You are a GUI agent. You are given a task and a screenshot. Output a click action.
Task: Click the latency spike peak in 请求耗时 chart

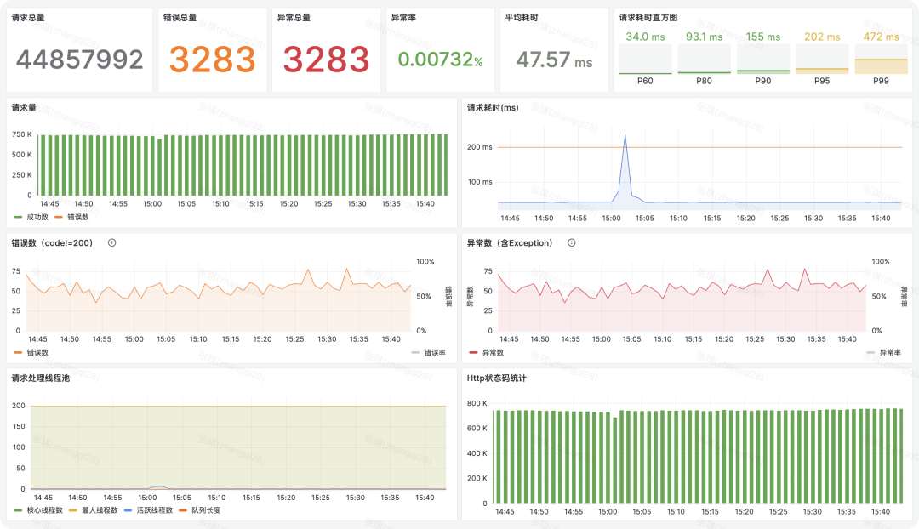625,135
